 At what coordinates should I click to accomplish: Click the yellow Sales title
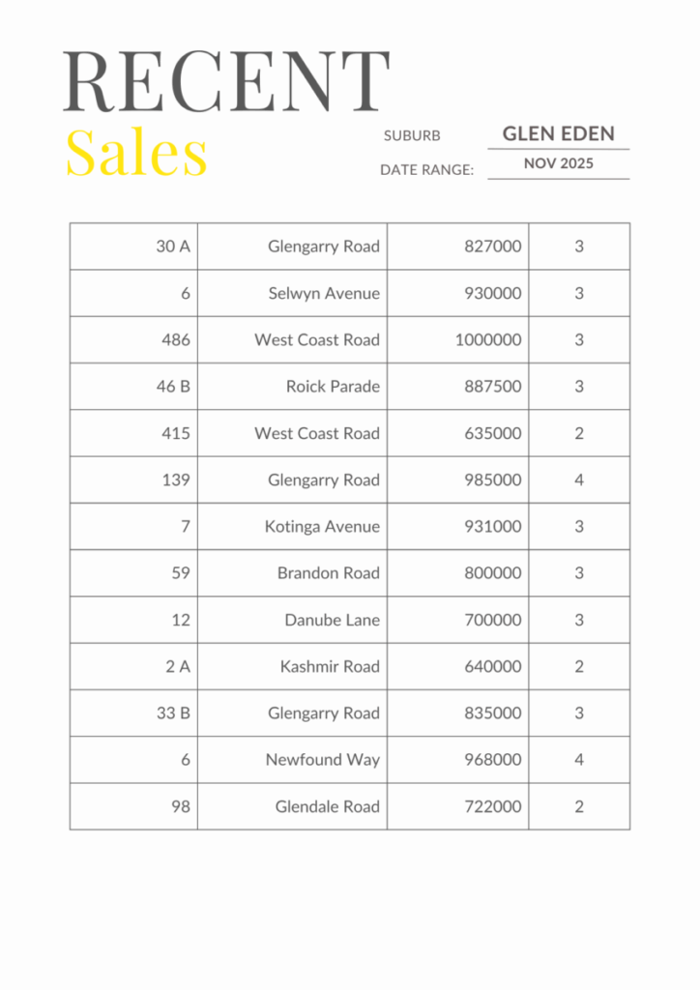136,153
